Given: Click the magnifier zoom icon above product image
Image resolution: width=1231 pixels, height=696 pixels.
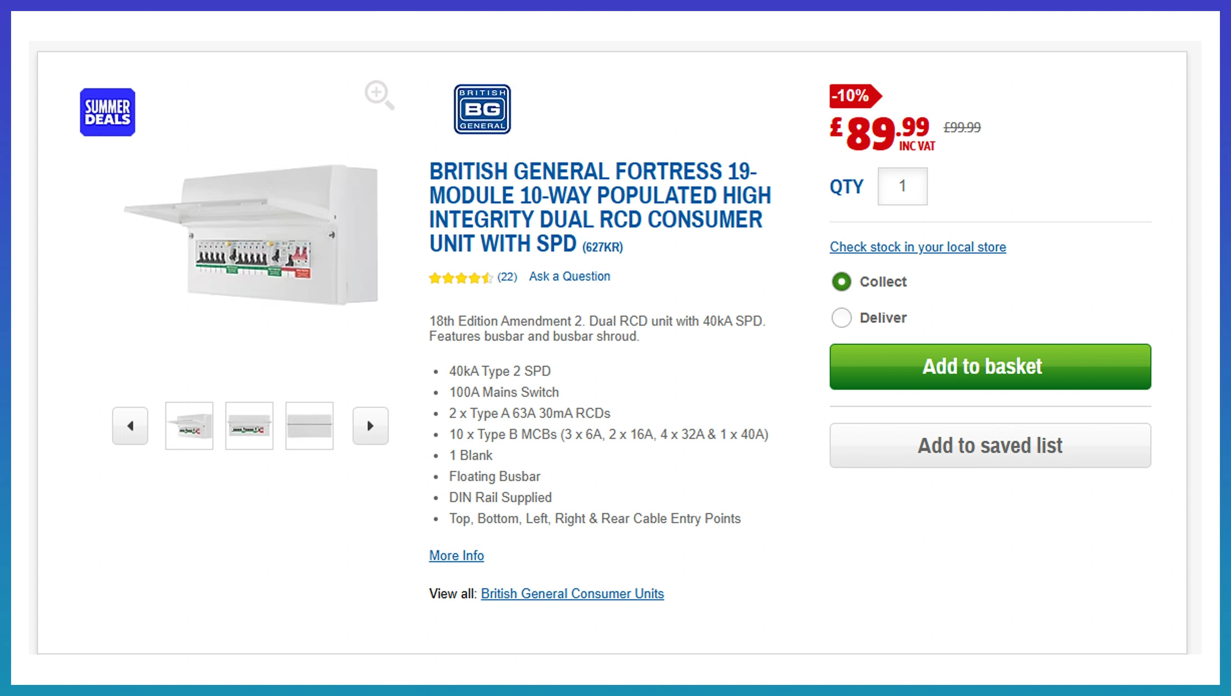Looking at the screenshot, I should (379, 95).
